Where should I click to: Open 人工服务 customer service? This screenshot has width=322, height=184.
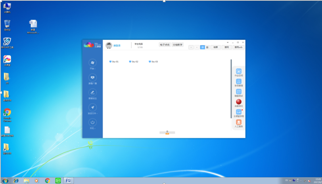(239, 123)
